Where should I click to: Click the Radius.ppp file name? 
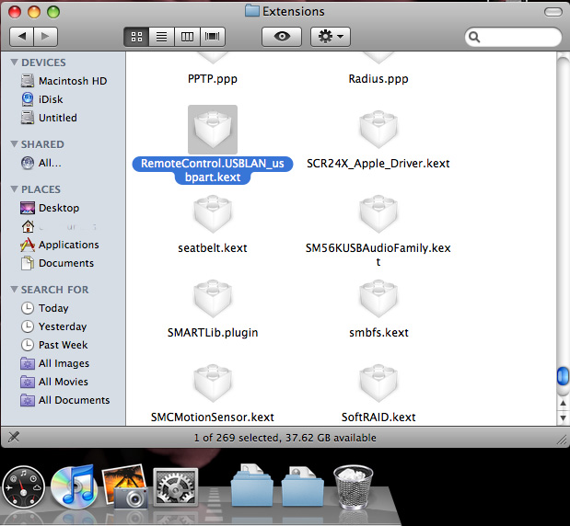pyautogui.click(x=378, y=79)
